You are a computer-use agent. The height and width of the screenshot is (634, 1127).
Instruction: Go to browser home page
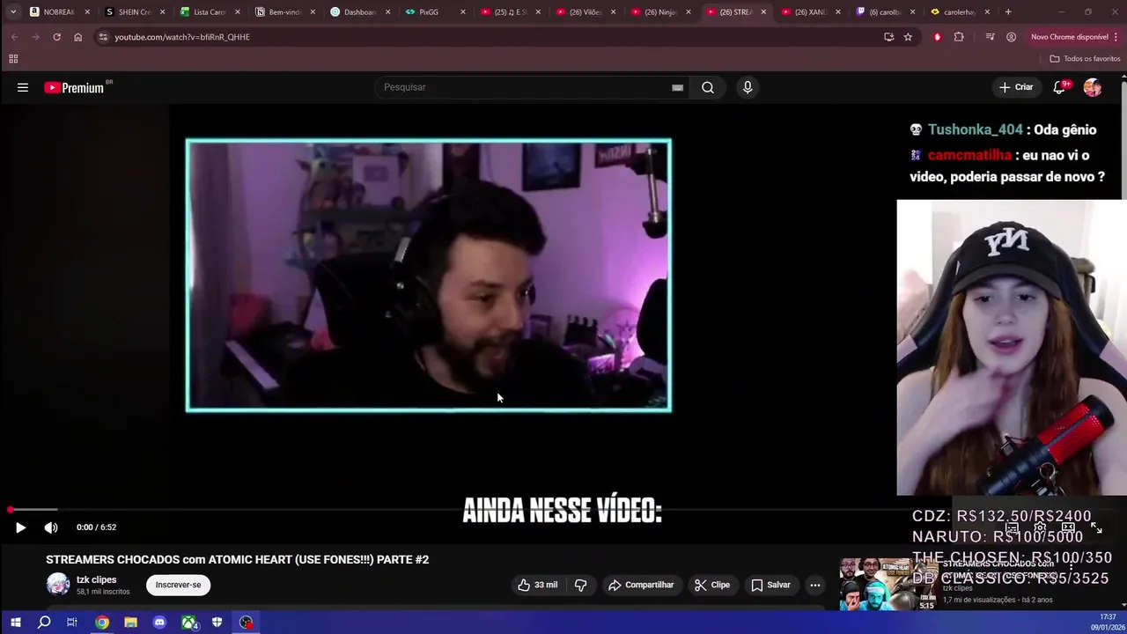77,37
